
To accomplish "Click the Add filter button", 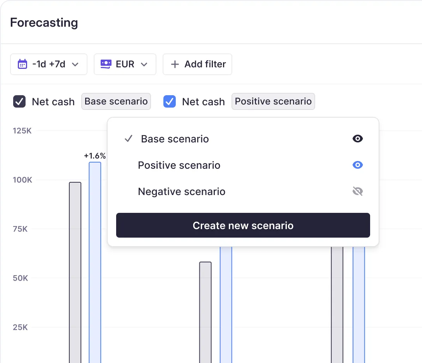I will 197,64.
